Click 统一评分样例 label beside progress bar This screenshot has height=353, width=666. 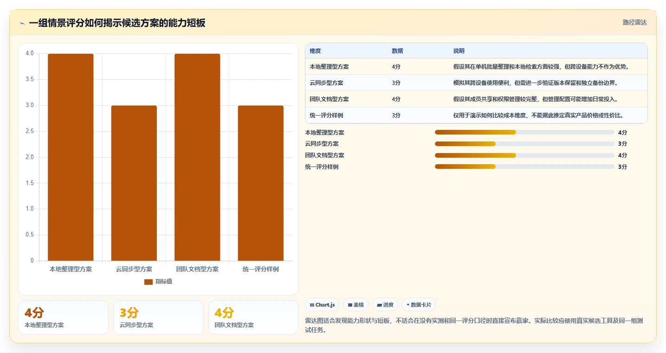pyautogui.click(x=322, y=167)
